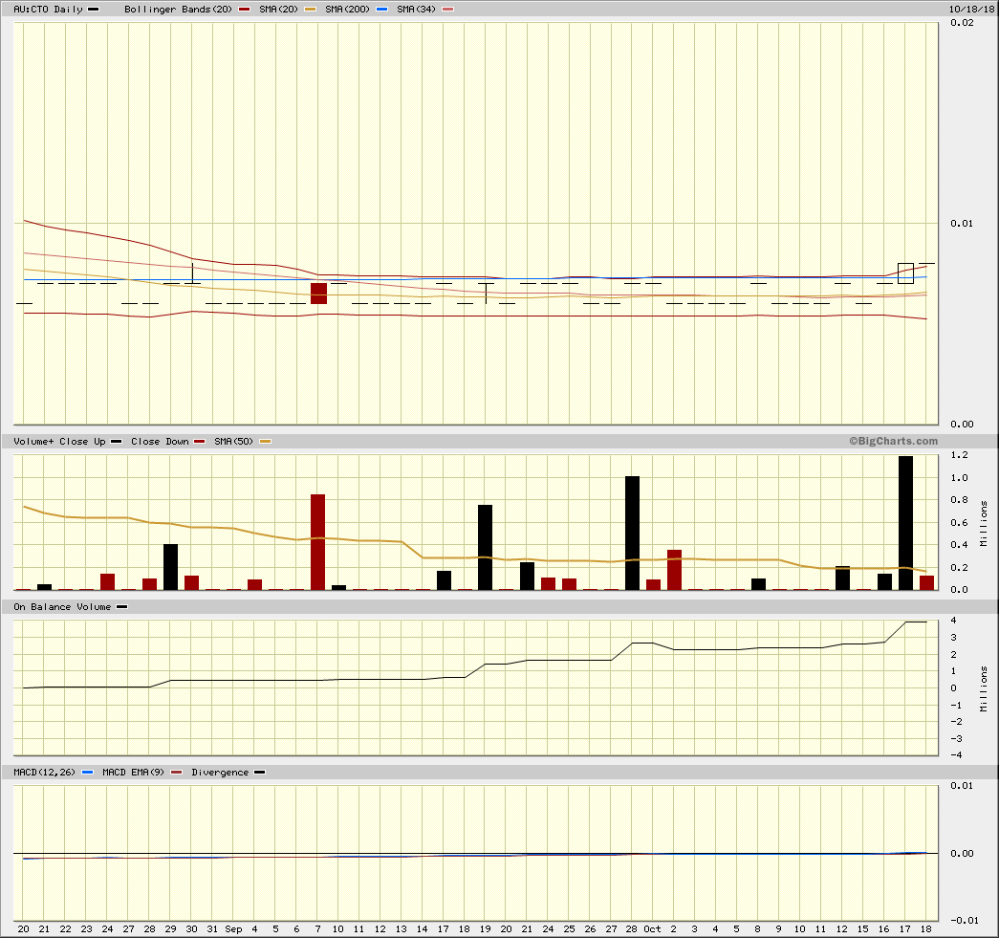Click the dark red Bollinger Bands color swatch
This screenshot has height=938, width=999.
[x=244, y=10]
